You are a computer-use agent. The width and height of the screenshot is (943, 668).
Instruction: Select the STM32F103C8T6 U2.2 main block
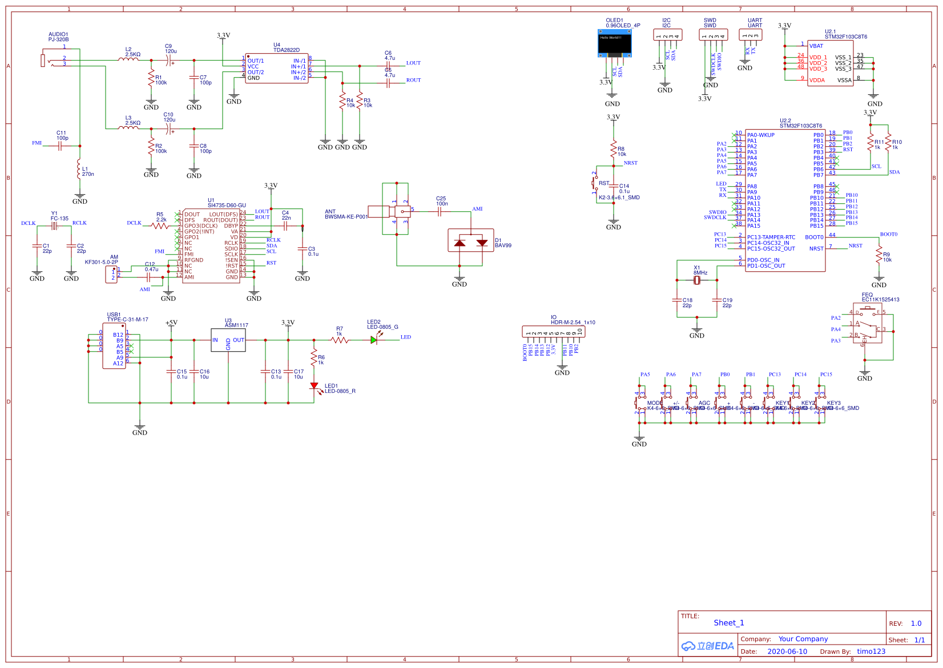[785, 200]
